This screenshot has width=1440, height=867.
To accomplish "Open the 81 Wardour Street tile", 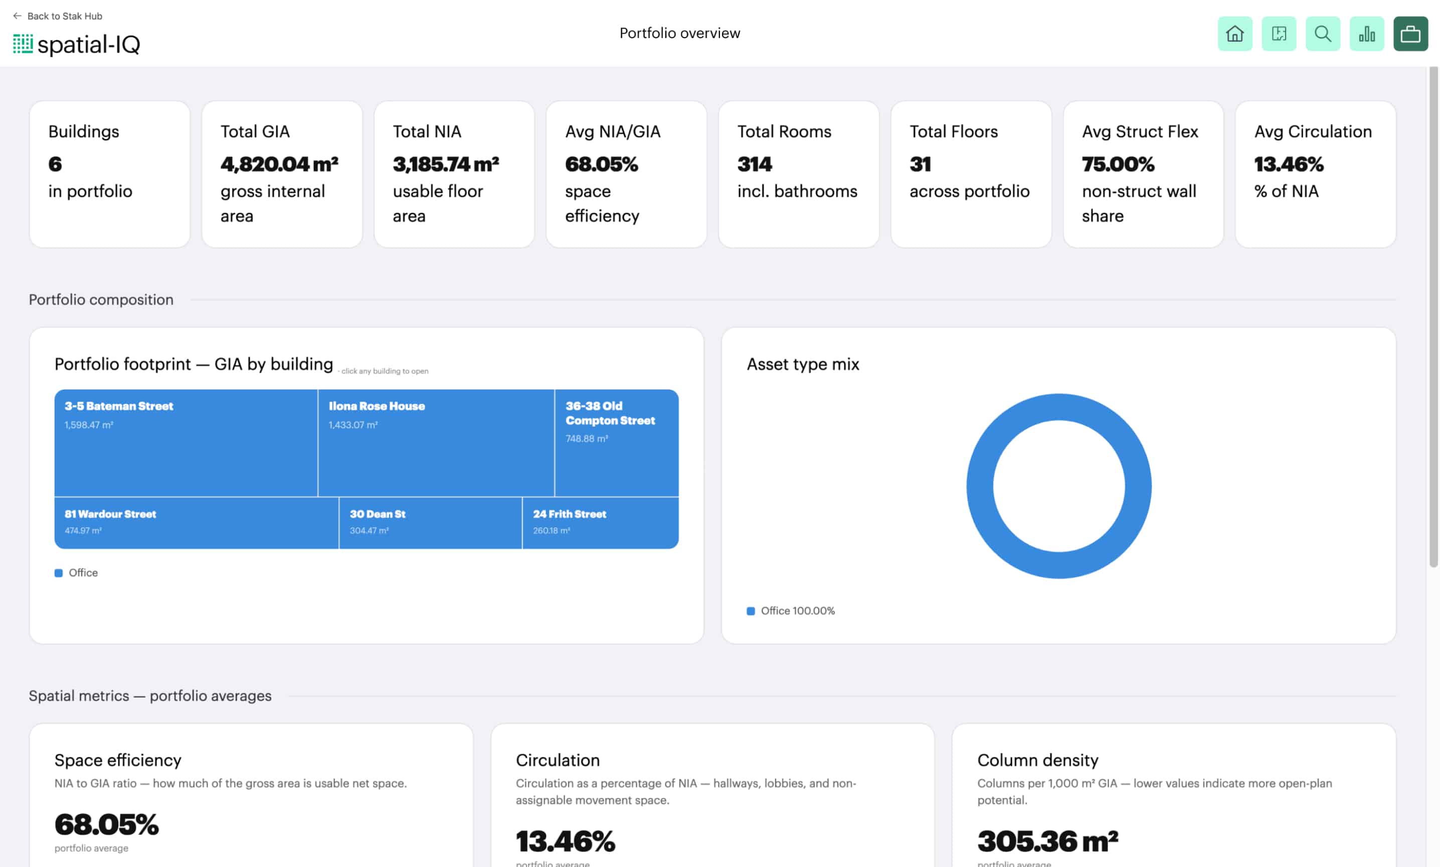I will 197,523.
